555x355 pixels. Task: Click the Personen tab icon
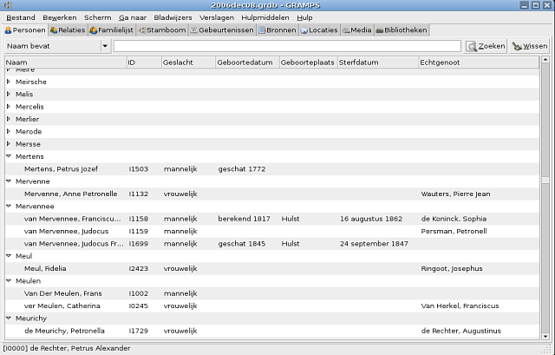(x=9, y=30)
